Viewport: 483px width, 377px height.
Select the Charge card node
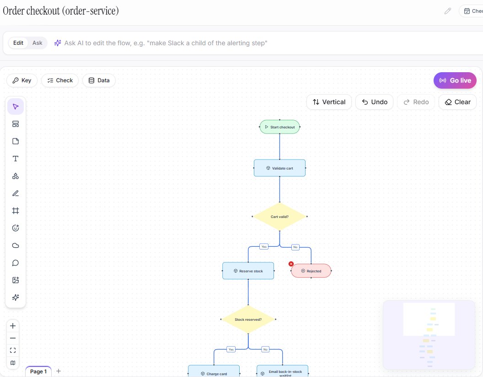point(214,371)
